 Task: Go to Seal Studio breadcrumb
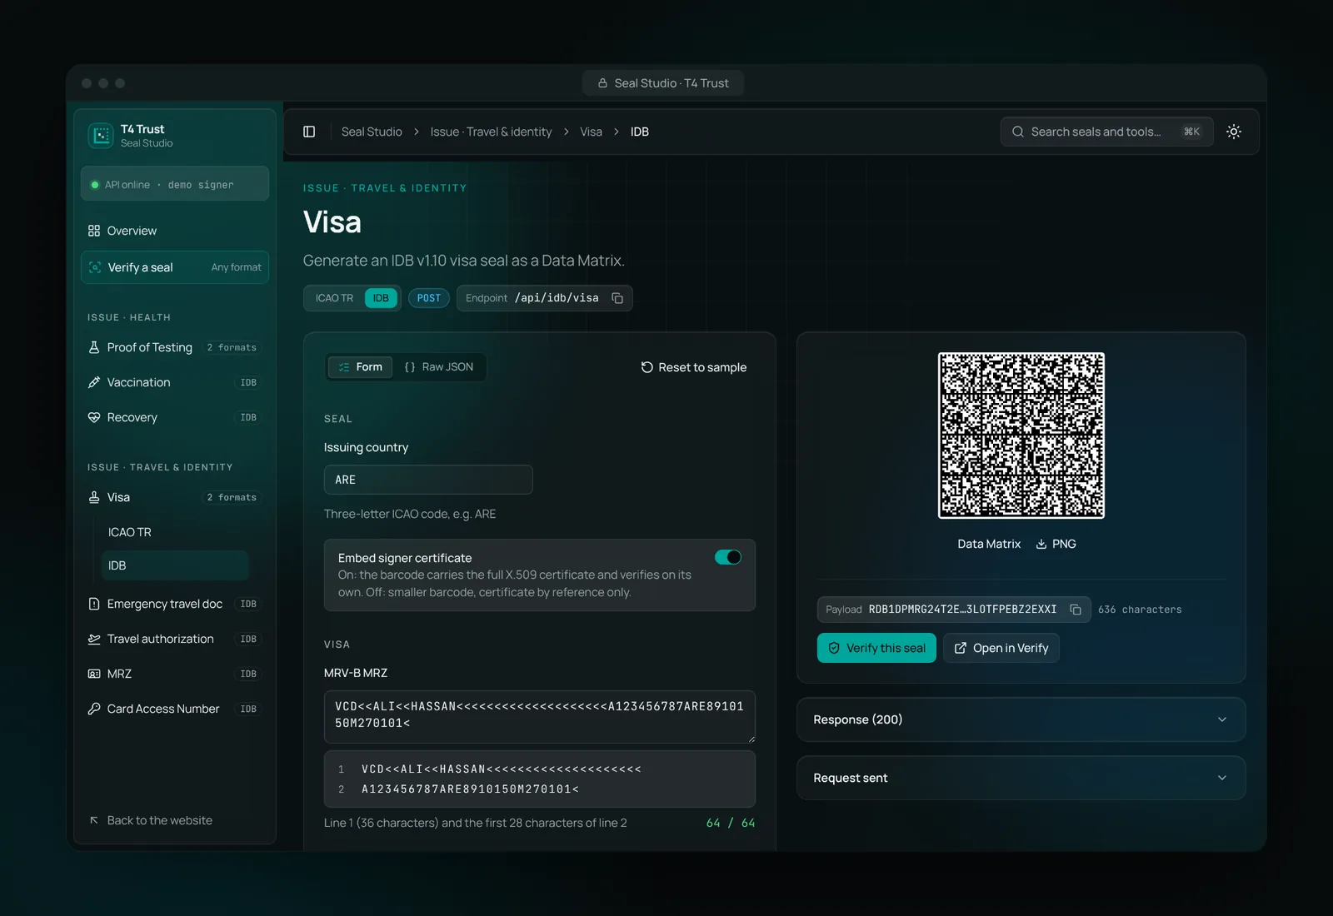pyautogui.click(x=372, y=132)
